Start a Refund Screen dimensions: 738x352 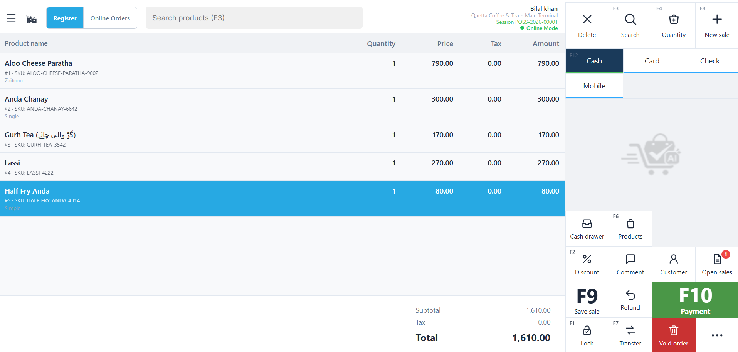[630, 300]
